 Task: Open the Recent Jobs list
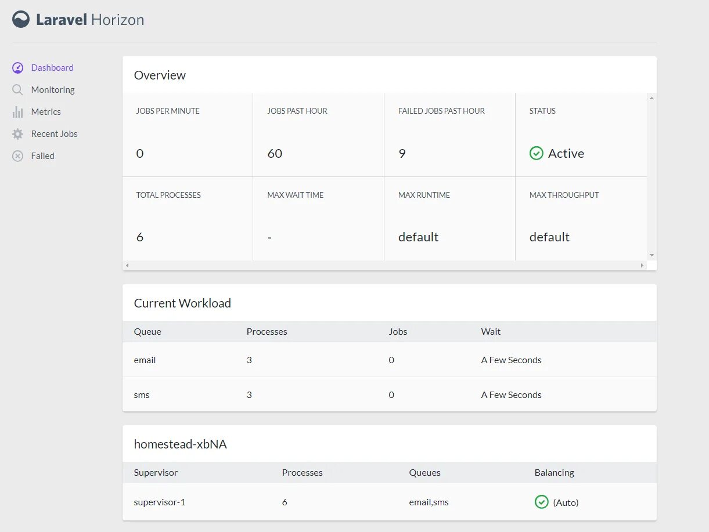coord(54,134)
